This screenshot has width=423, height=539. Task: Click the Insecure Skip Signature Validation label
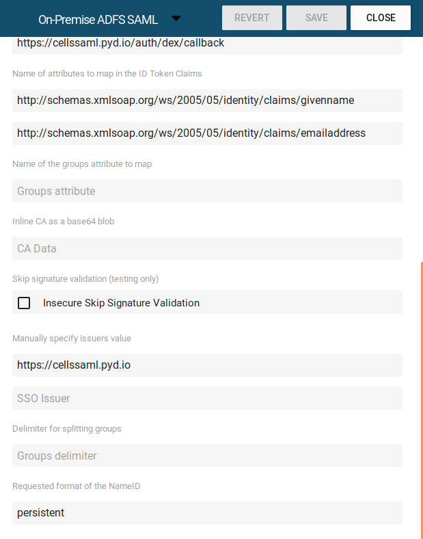point(121,303)
